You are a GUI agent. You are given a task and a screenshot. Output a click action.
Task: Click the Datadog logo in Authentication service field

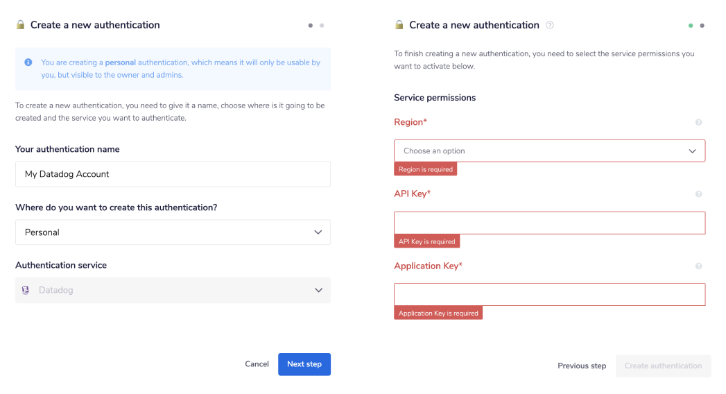tap(26, 291)
